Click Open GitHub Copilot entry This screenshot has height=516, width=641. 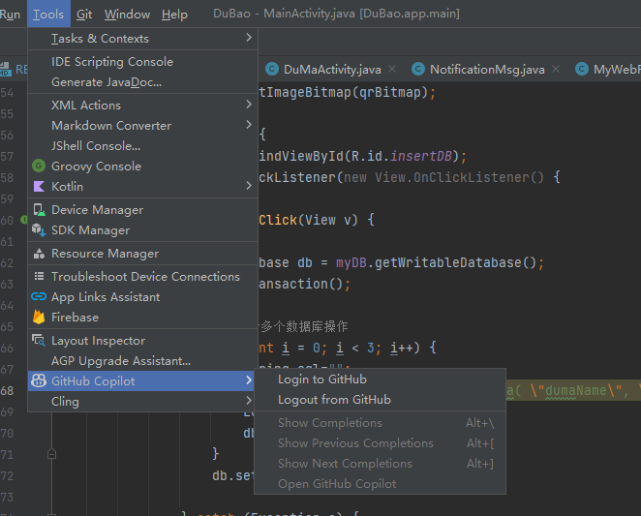click(x=380, y=484)
